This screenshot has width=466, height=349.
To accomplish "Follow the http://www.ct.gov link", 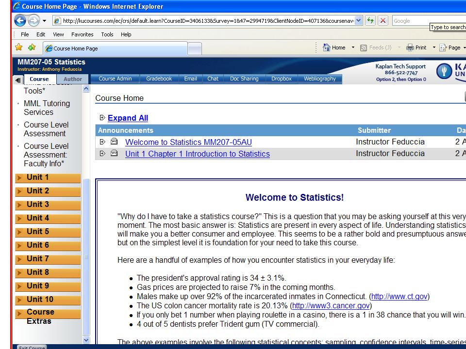I will click(x=399, y=297).
